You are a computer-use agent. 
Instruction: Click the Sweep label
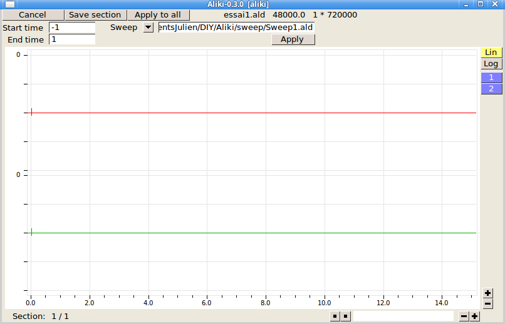(123, 28)
